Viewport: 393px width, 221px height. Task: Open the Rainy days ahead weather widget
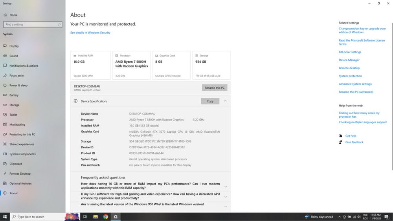tap(319, 217)
